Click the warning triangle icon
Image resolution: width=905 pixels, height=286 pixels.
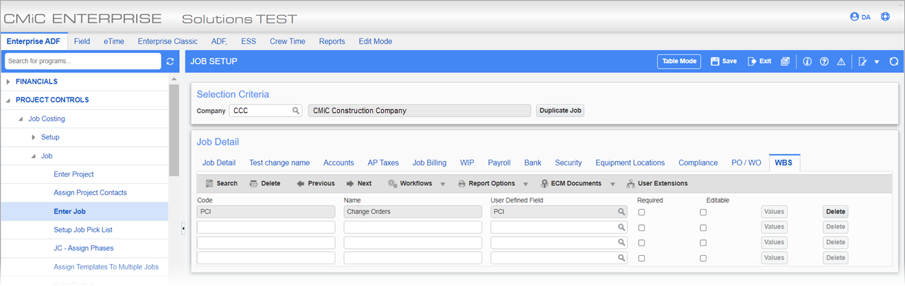click(x=841, y=61)
